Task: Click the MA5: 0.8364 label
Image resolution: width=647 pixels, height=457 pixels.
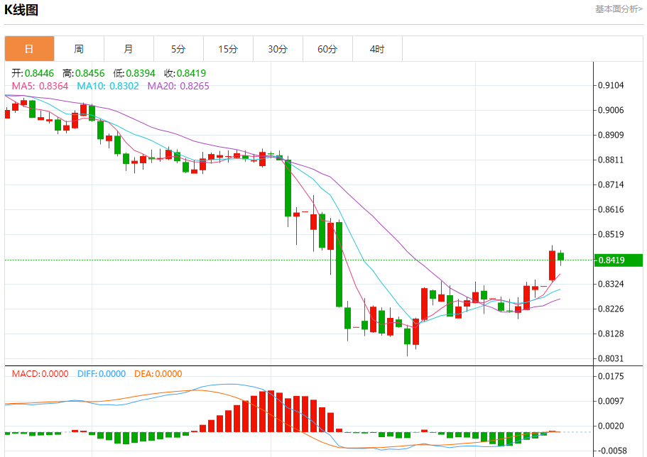Action: tap(40, 86)
